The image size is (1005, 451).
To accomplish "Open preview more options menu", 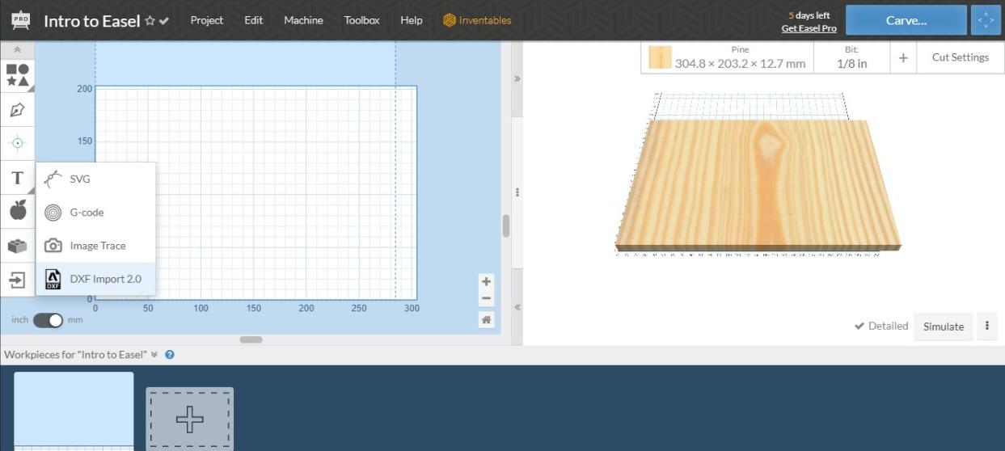I will 987,327.
